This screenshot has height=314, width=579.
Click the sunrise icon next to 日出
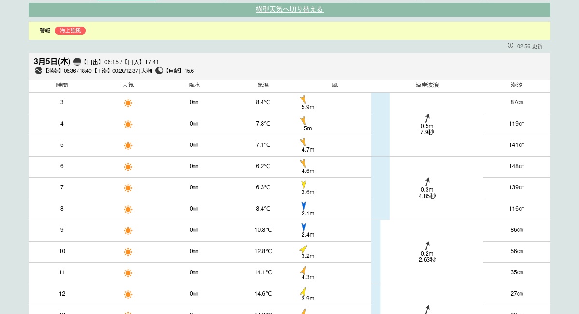(77, 62)
